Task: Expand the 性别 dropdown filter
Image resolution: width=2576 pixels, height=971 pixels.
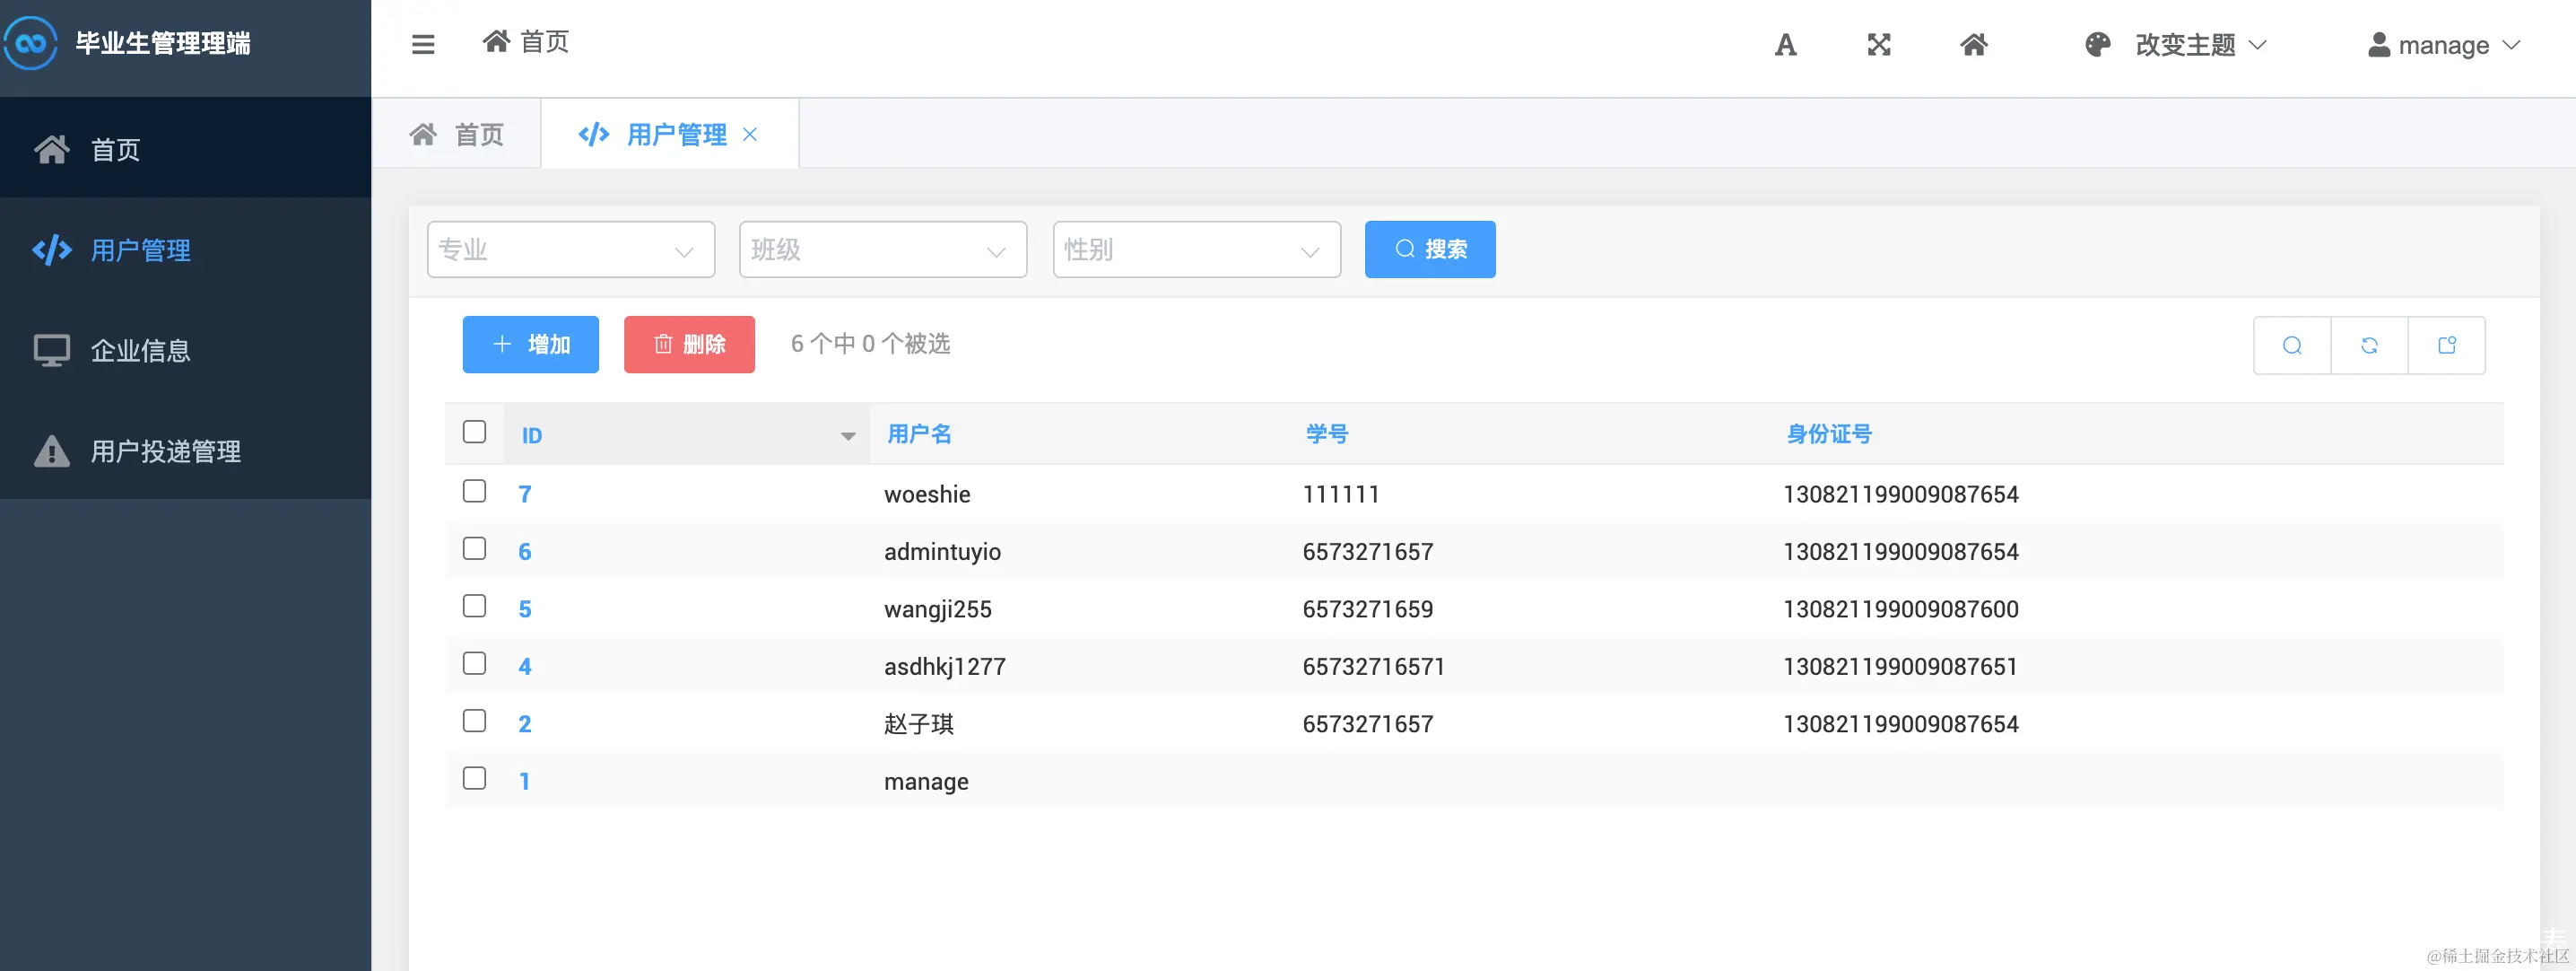Action: 1196,249
